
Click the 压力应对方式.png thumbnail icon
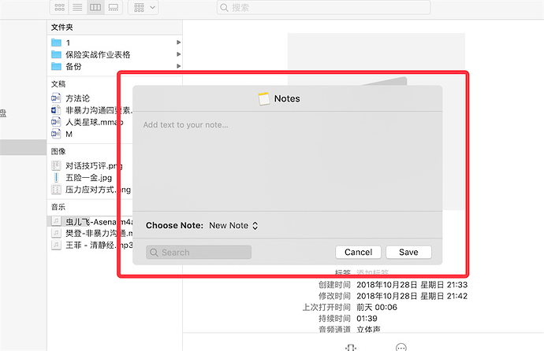56,190
